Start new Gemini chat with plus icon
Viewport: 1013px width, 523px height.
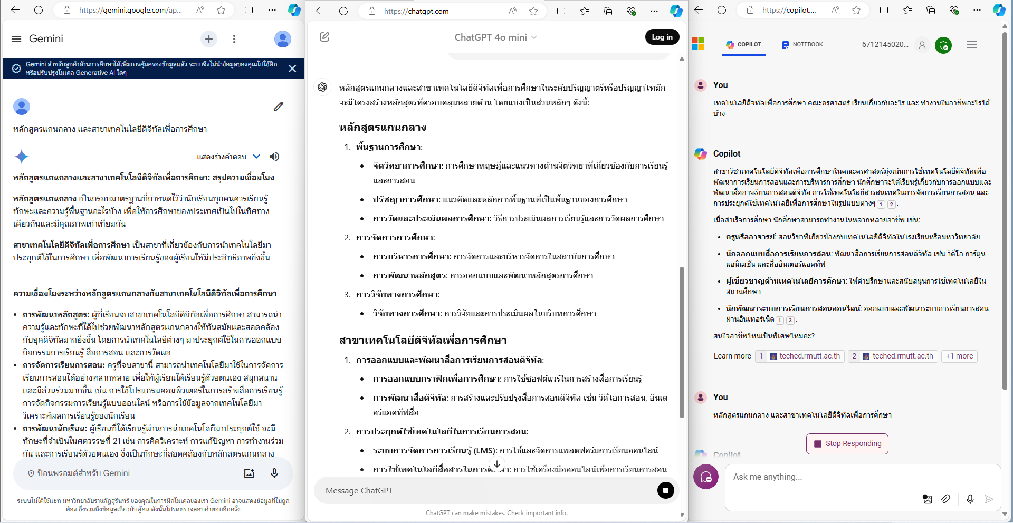(209, 39)
